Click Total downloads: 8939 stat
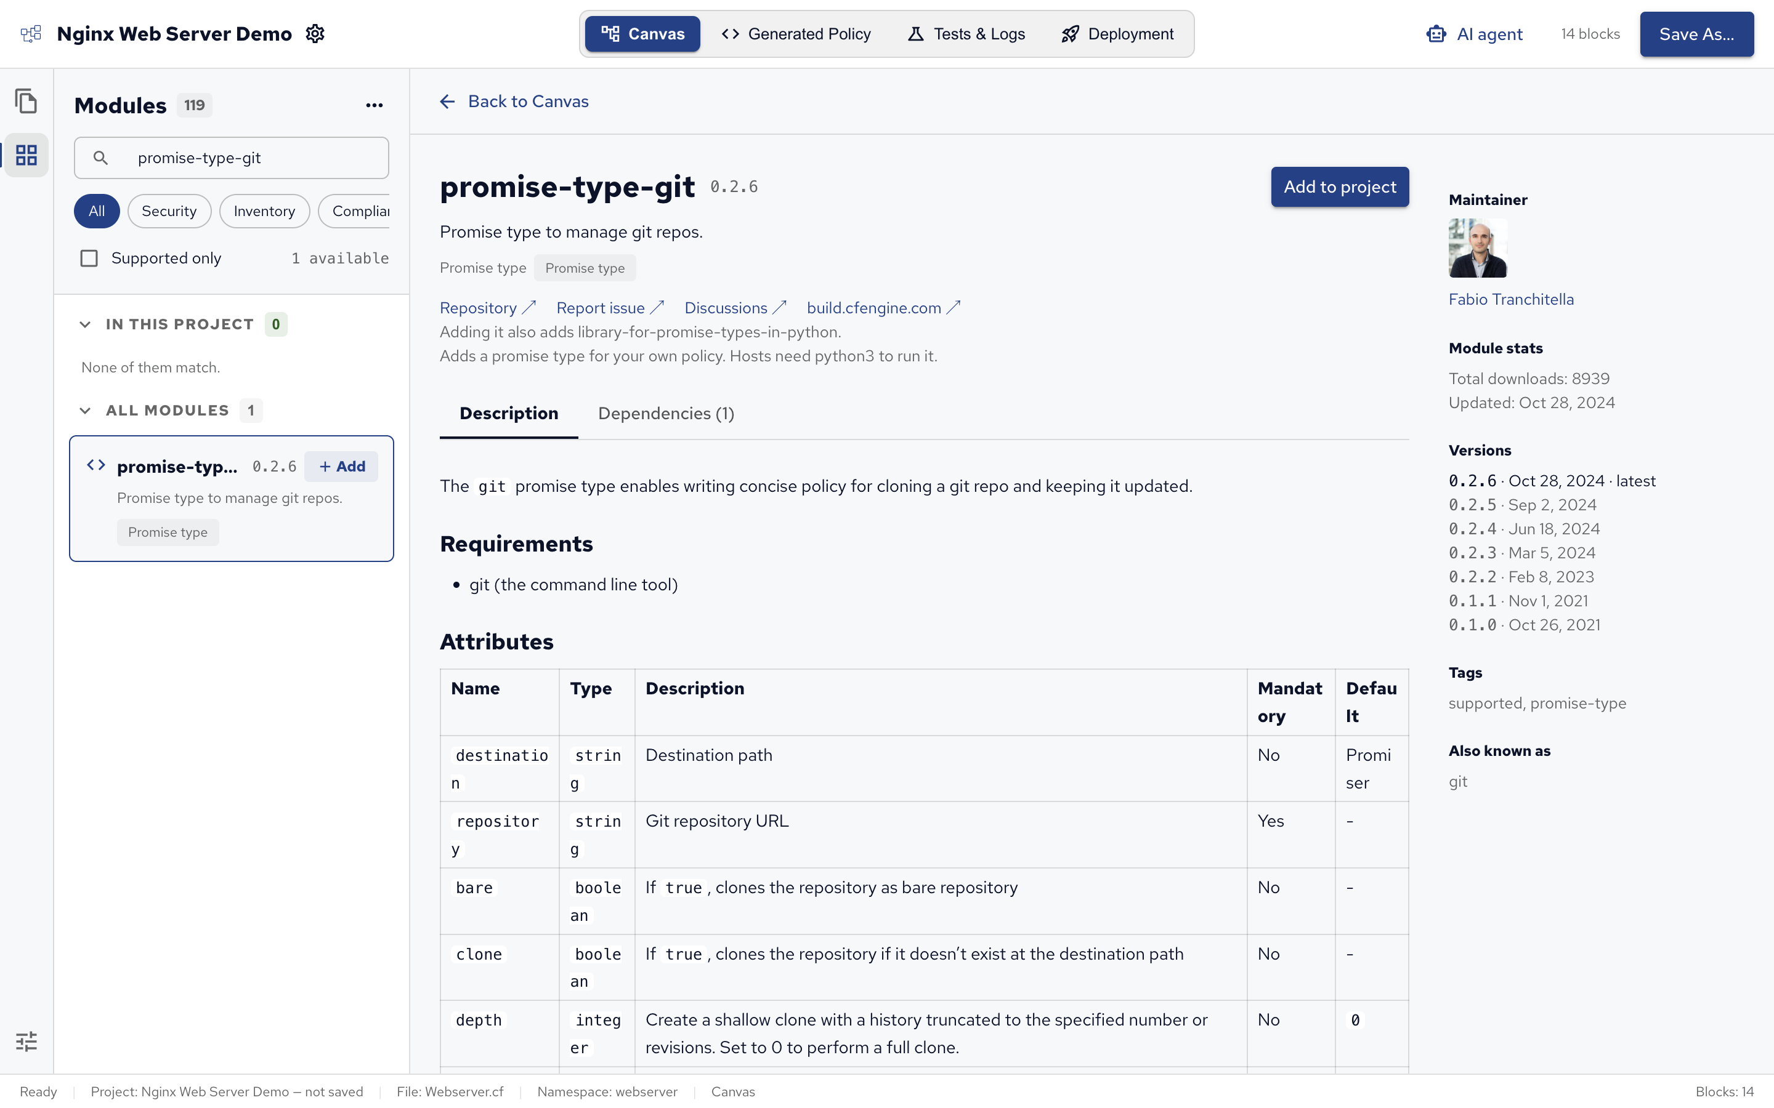Screen dimensions: 1774x1108 [1529, 379]
